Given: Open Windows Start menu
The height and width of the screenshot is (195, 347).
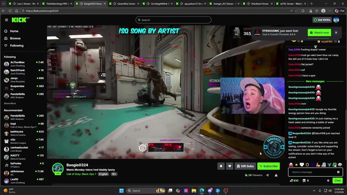Looking at the screenshot, I should click(x=121, y=191).
